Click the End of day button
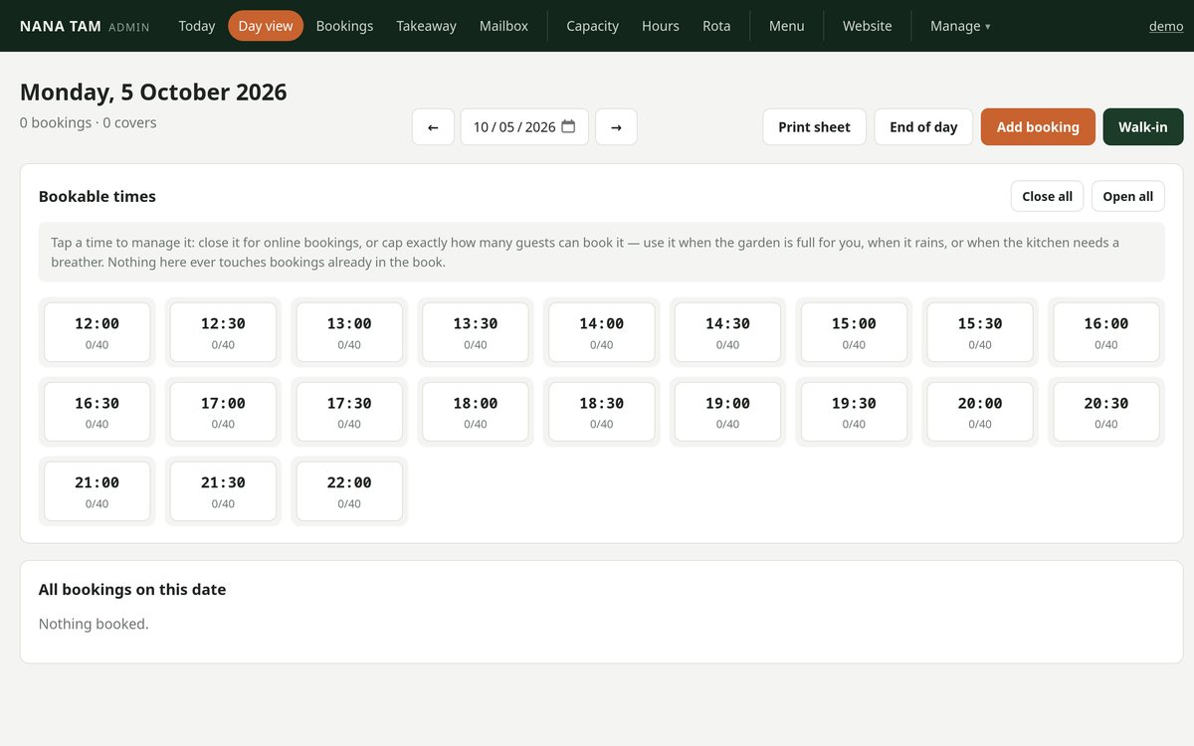This screenshot has width=1194, height=746. point(923,127)
